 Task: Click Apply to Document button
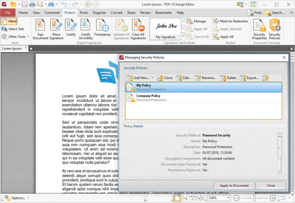coord(234,185)
